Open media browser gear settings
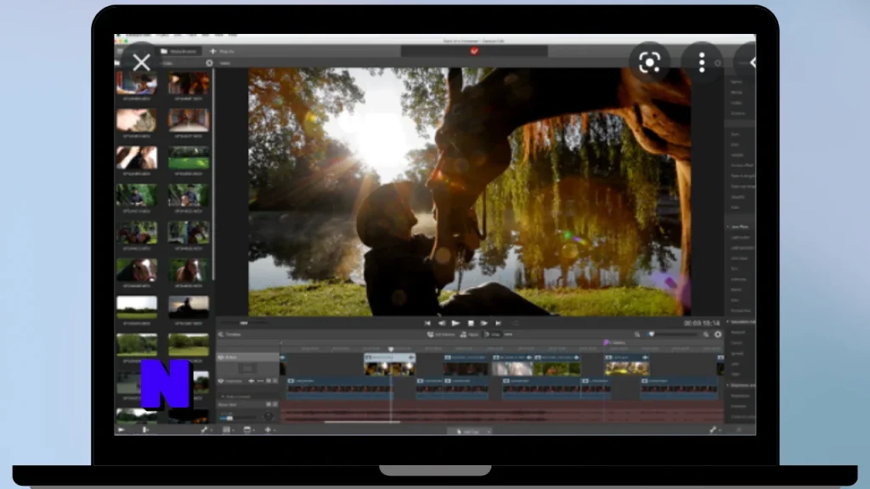The width and height of the screenshot is (870, 489). (x=209, y=63)
